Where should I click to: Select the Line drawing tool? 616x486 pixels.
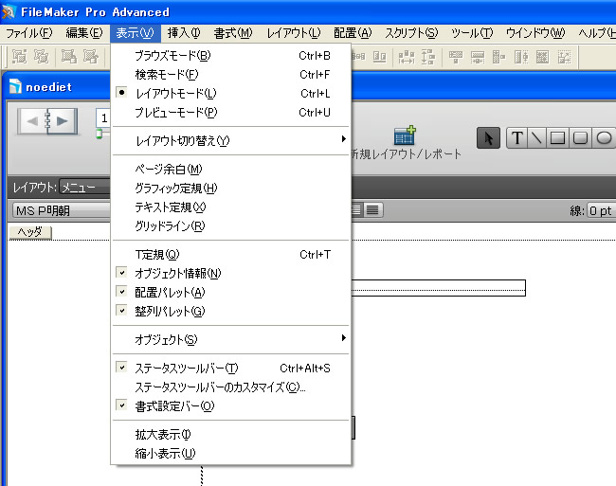tap(536, 138)
